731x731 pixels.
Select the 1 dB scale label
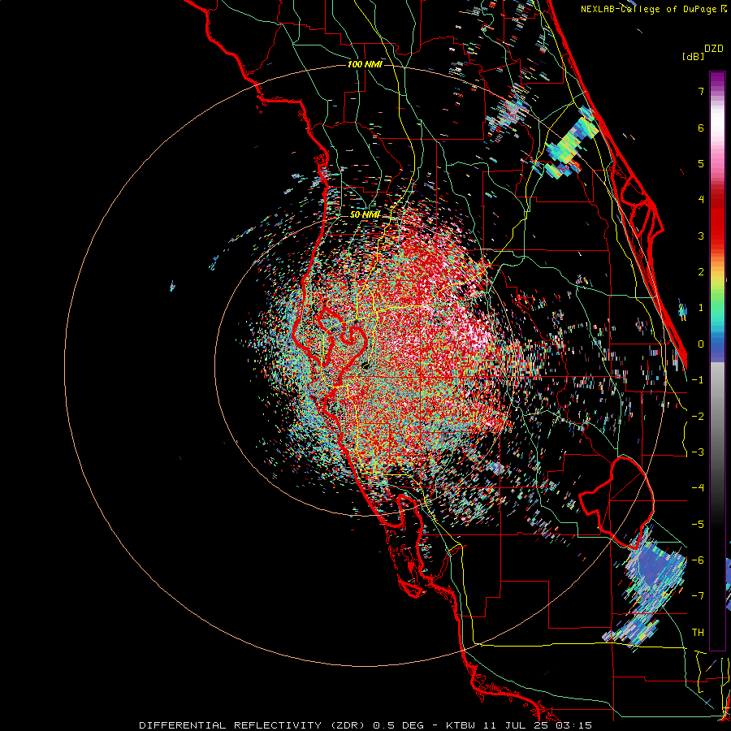(701, 308)
